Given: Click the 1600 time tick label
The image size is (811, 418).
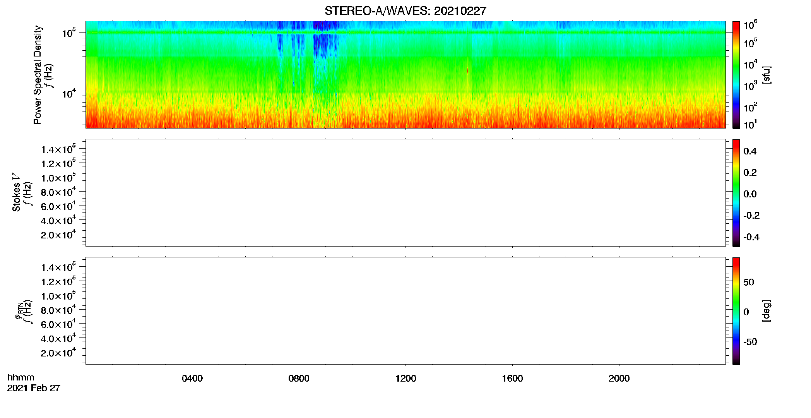Looking at the screenshot, I should point(512,379).
